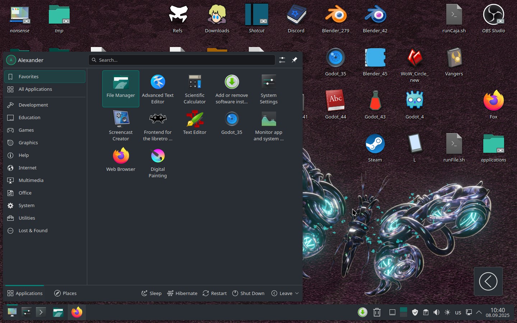The height and width of the screenshot is (323, 517).
Task: Open the clipboard manager in the tray
Action: point(426,312)
